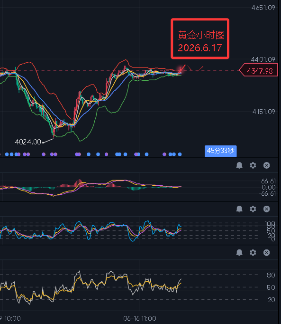Image resolution: width=281 pixels, height=324 pixels.
Task: Select the 4024.00 low price label
Action: (28, 142)
